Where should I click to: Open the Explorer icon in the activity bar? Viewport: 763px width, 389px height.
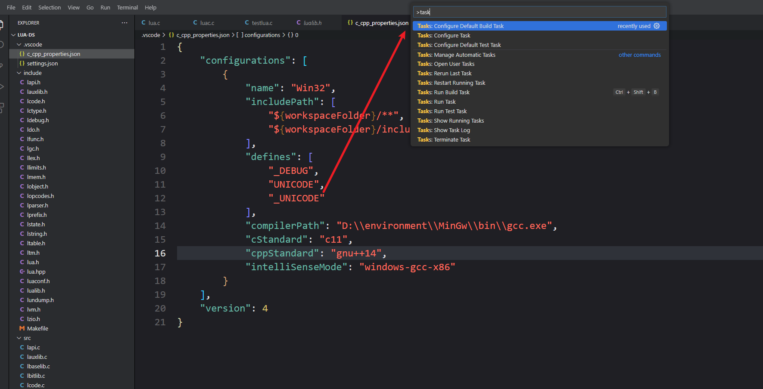point(2,25)
